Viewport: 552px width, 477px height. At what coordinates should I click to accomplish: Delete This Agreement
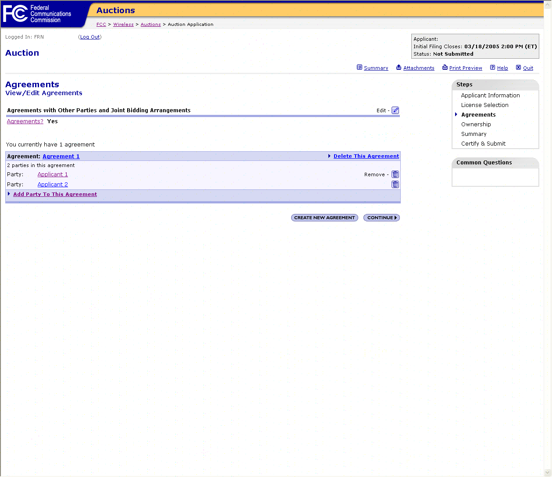tap(366, 156)
